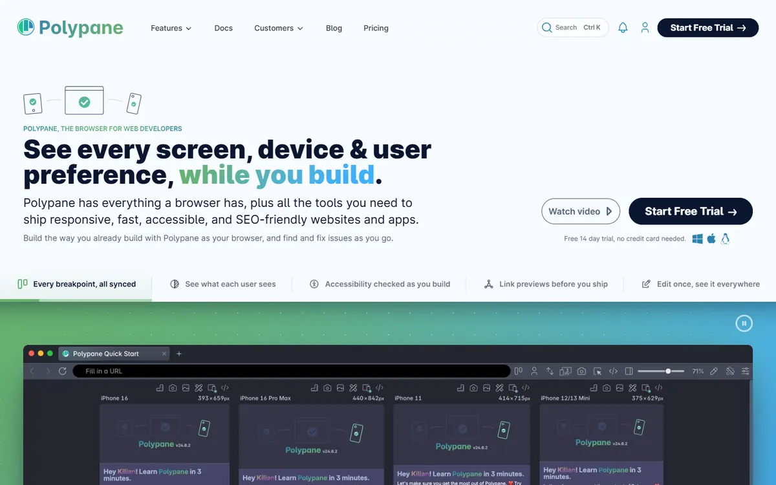Click Start Free Trial in hero section

tap(691, 211)
